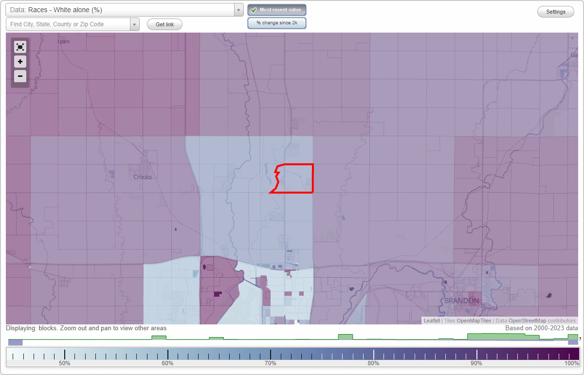The height and width of the screenshot is (375, 584).
Task: Reset the map to full extent view
Action: click(20, 47)
